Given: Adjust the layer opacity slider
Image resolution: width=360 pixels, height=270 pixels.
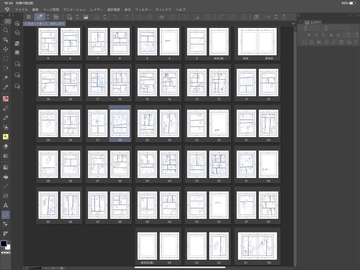Looking at the screenshot, I should coord(339,27).
